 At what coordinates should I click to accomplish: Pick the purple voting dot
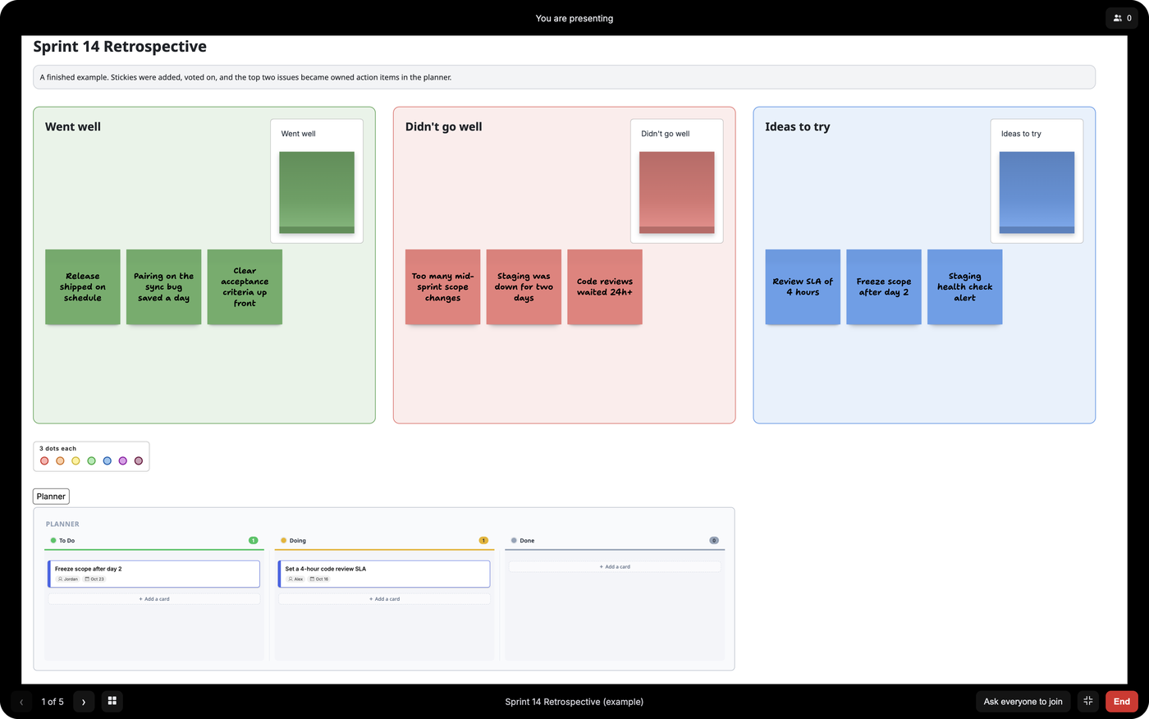click(x=123, y=461)
